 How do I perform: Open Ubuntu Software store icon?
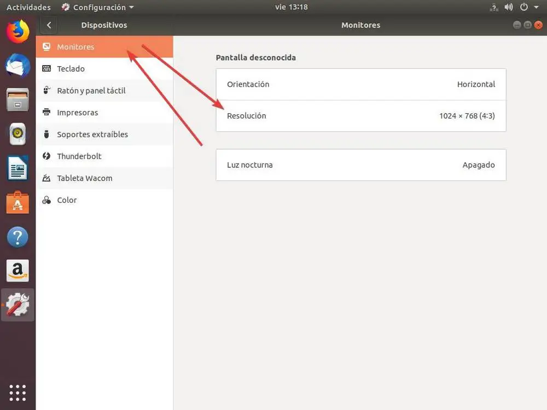click(x=18, y=203)
